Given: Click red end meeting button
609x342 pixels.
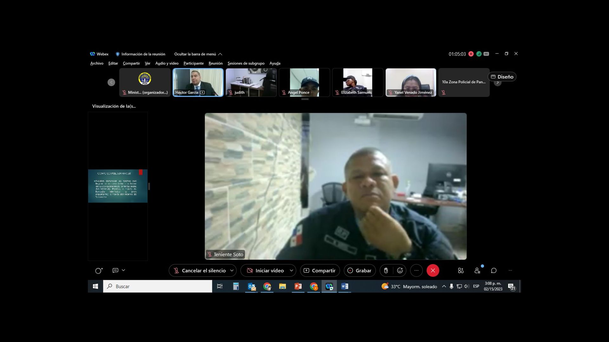Looking at the screenshot, I should pos(433,270).
